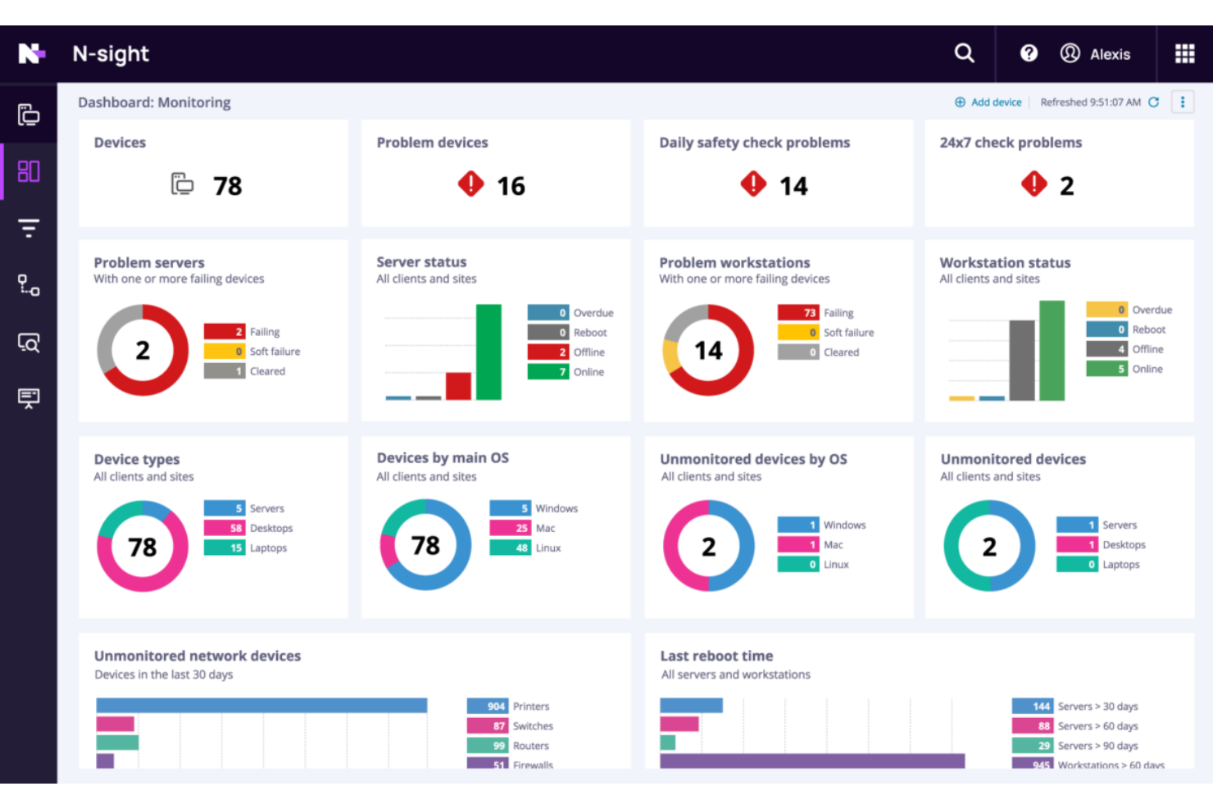Select the Devices icon in the sidebar
The height and width of the screenshot is (809, 1213).
click(x=28, y=115)
